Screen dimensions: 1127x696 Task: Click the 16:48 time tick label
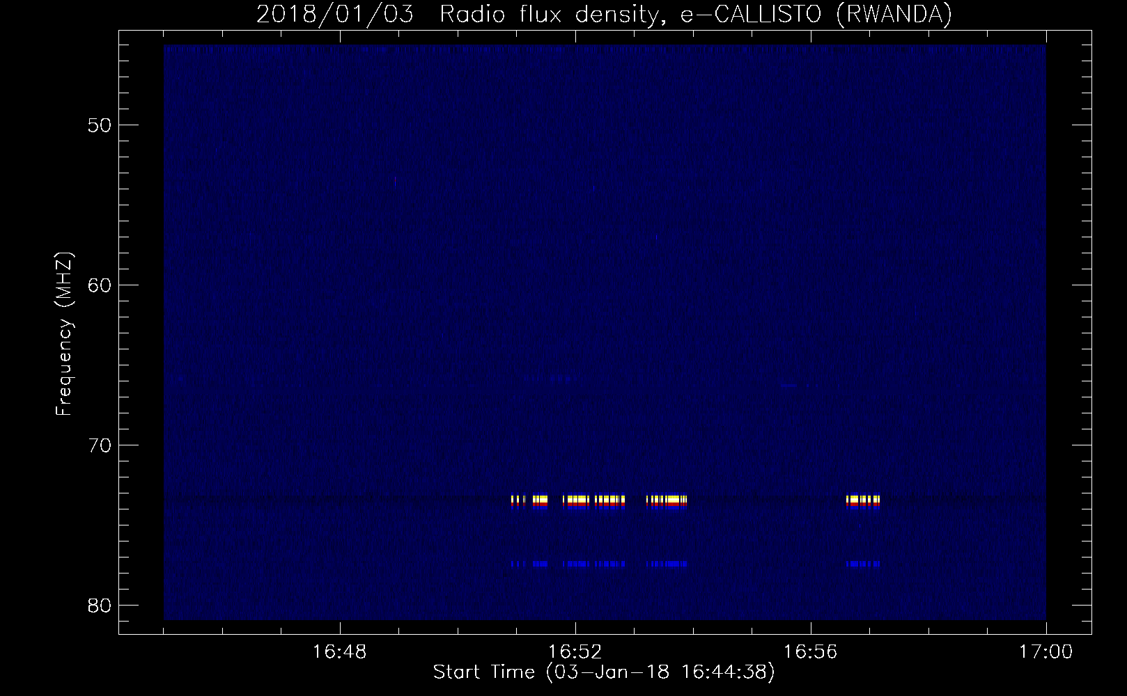[340, 652]
